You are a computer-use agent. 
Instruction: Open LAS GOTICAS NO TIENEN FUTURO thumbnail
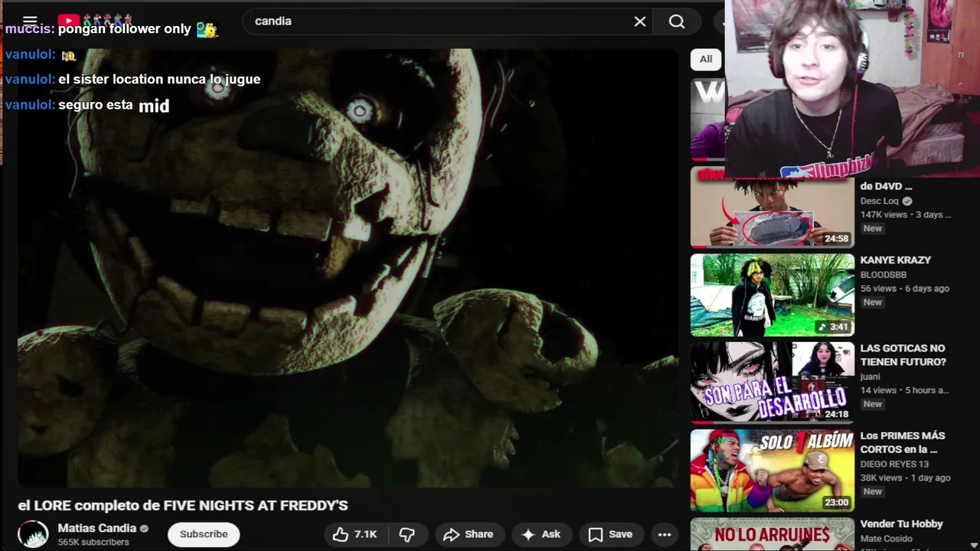[x=772, y=383]
